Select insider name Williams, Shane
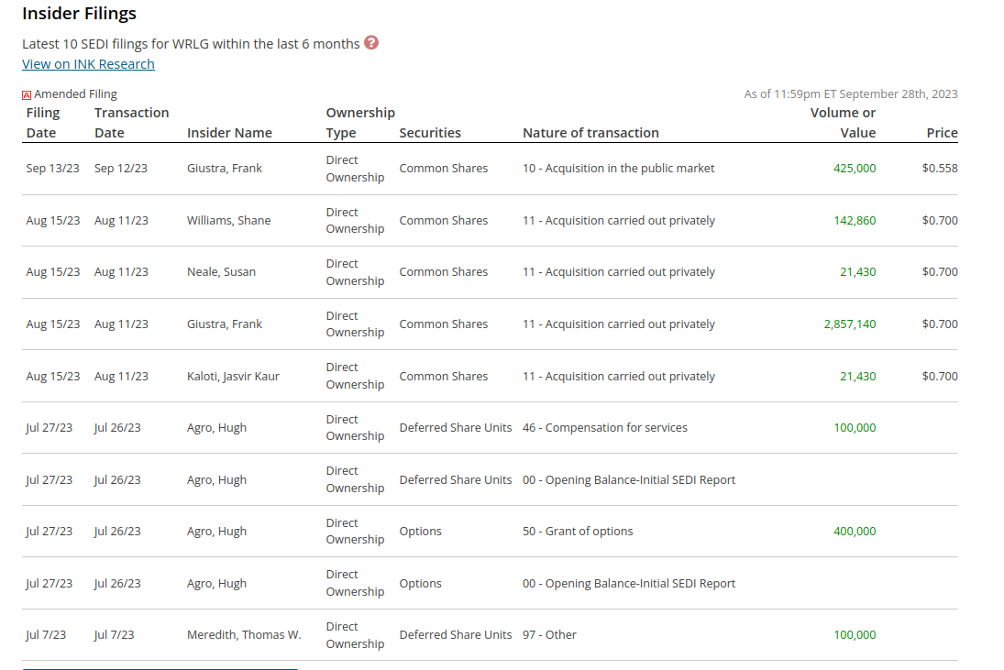 (228, 221)
